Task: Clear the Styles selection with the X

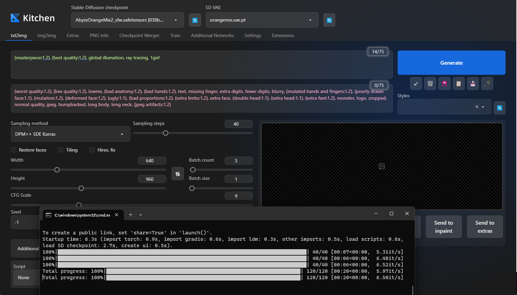Action: [x=477, y=107]
